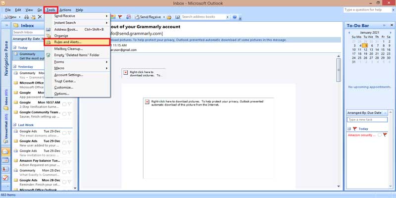Click the New mail button
The image size is (396, 198).
coord(10,17)
